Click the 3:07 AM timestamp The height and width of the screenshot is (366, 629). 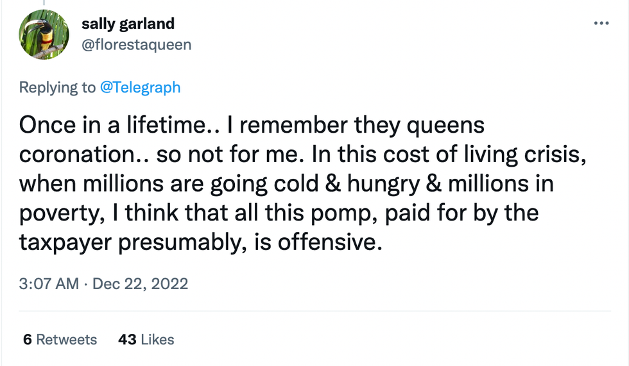pos(49,283)
